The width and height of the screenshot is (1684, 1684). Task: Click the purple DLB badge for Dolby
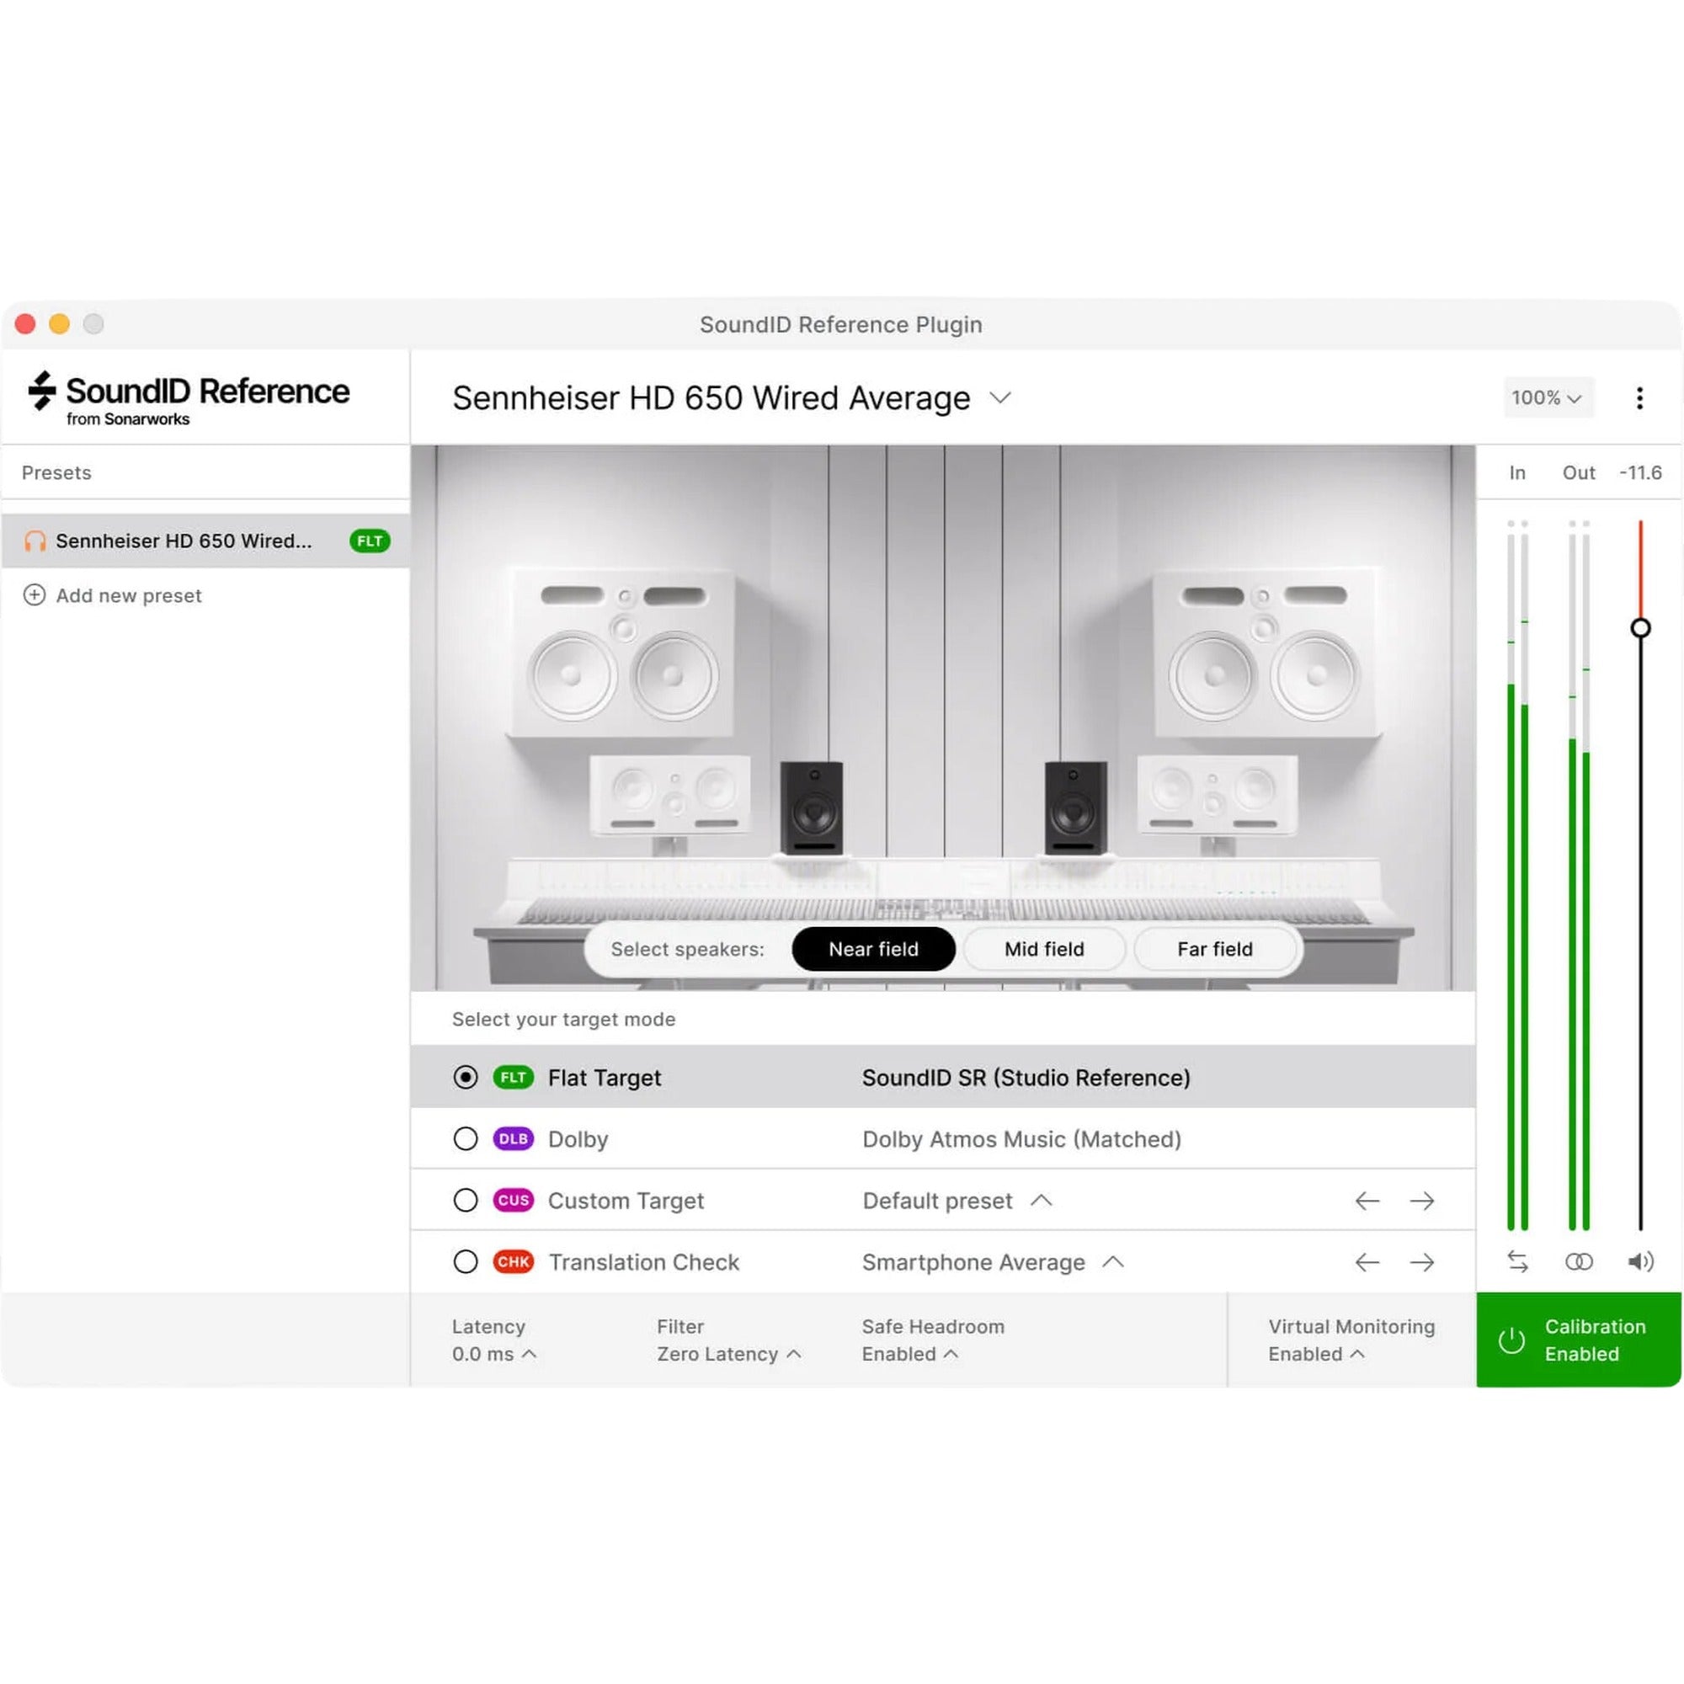(x=514, y=1139)
